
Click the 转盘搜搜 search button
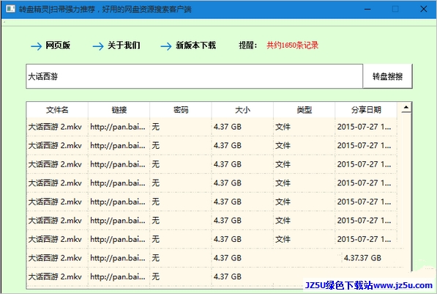(x=388, y=76)
